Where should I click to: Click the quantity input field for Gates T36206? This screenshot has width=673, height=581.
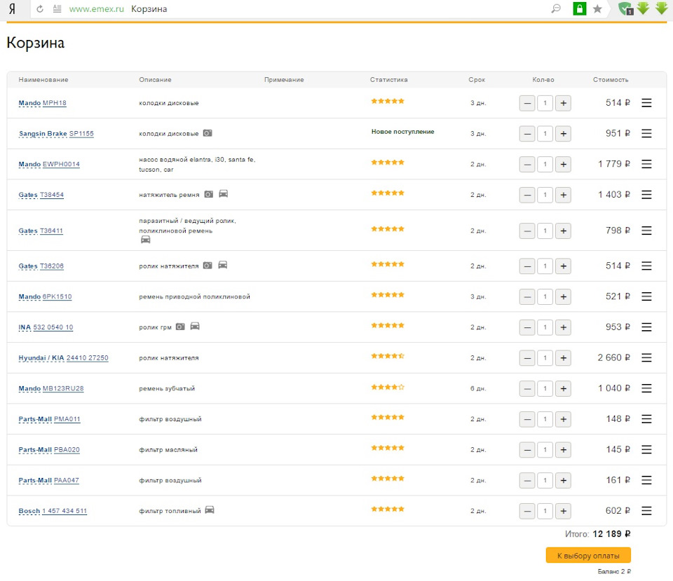pos(545,266)
